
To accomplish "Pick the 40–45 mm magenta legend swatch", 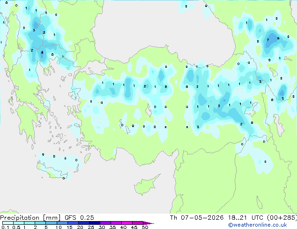I will coord(127,223).
